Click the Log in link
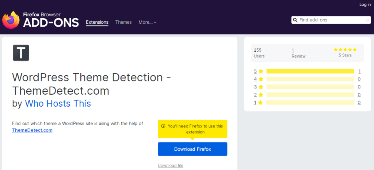This screenshot has height=170, width=374. click(x=365, y=4)
